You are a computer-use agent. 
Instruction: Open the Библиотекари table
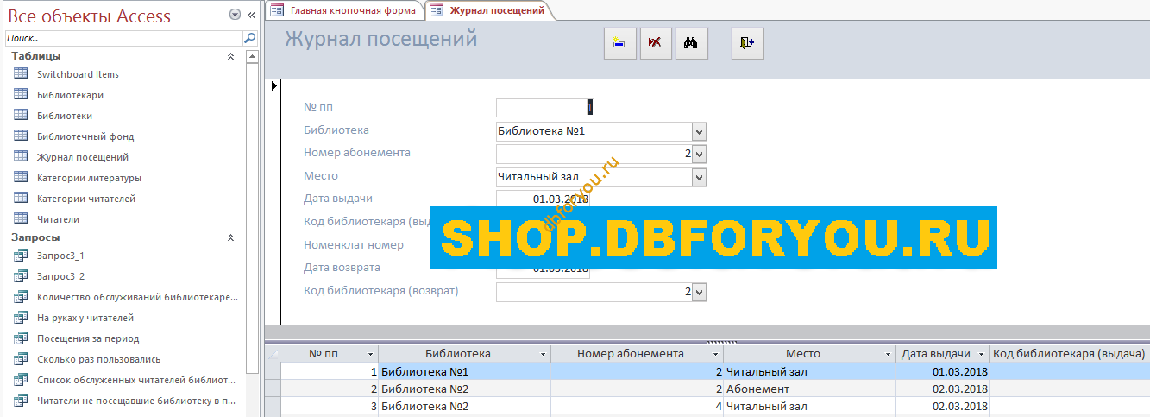(x=70, y=95)
